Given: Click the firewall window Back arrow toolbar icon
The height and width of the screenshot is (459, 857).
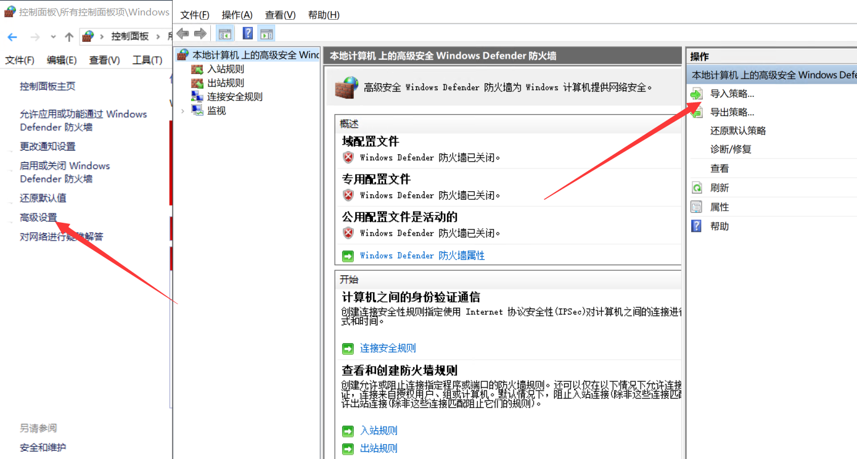Looking at the screenshot, I should [x=182, y=33].
